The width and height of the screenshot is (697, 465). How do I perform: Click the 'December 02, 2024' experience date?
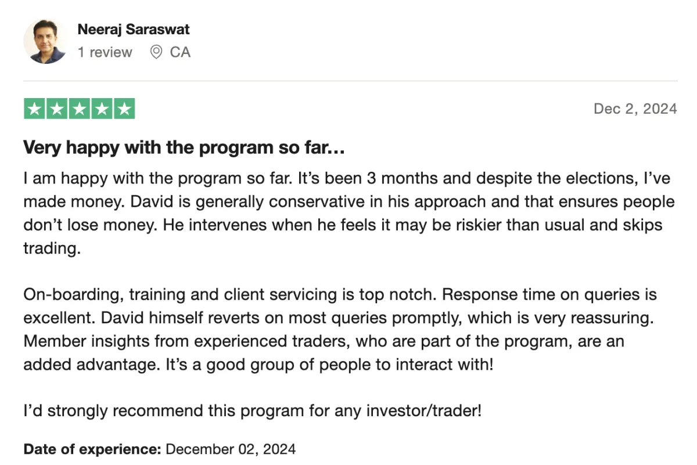(231, 449)
